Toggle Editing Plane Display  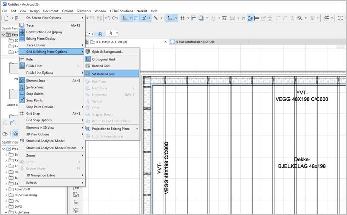51,38
